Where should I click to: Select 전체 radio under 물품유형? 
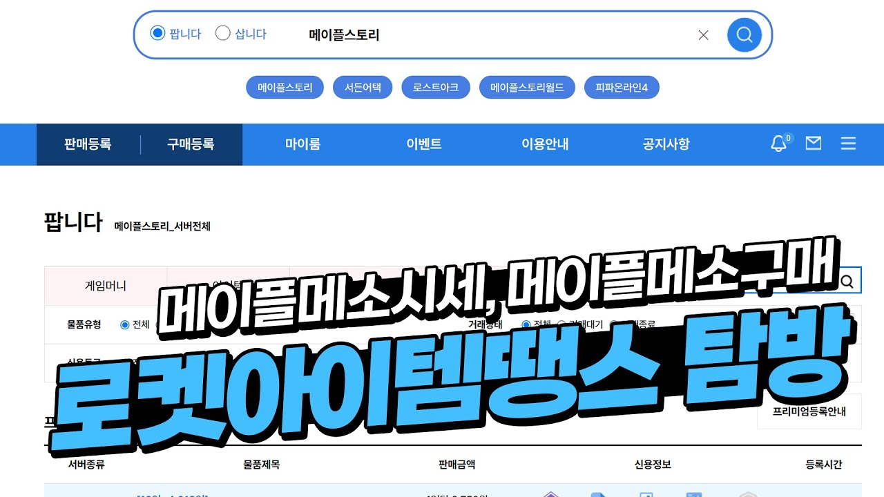pyautogui.click(x=125, y=324)
